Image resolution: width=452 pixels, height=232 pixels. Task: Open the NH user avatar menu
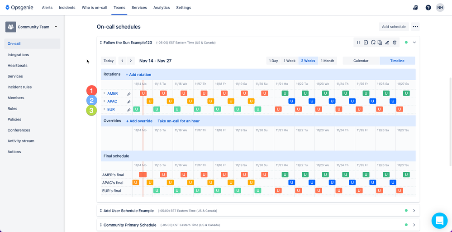(x=440, y=8)
